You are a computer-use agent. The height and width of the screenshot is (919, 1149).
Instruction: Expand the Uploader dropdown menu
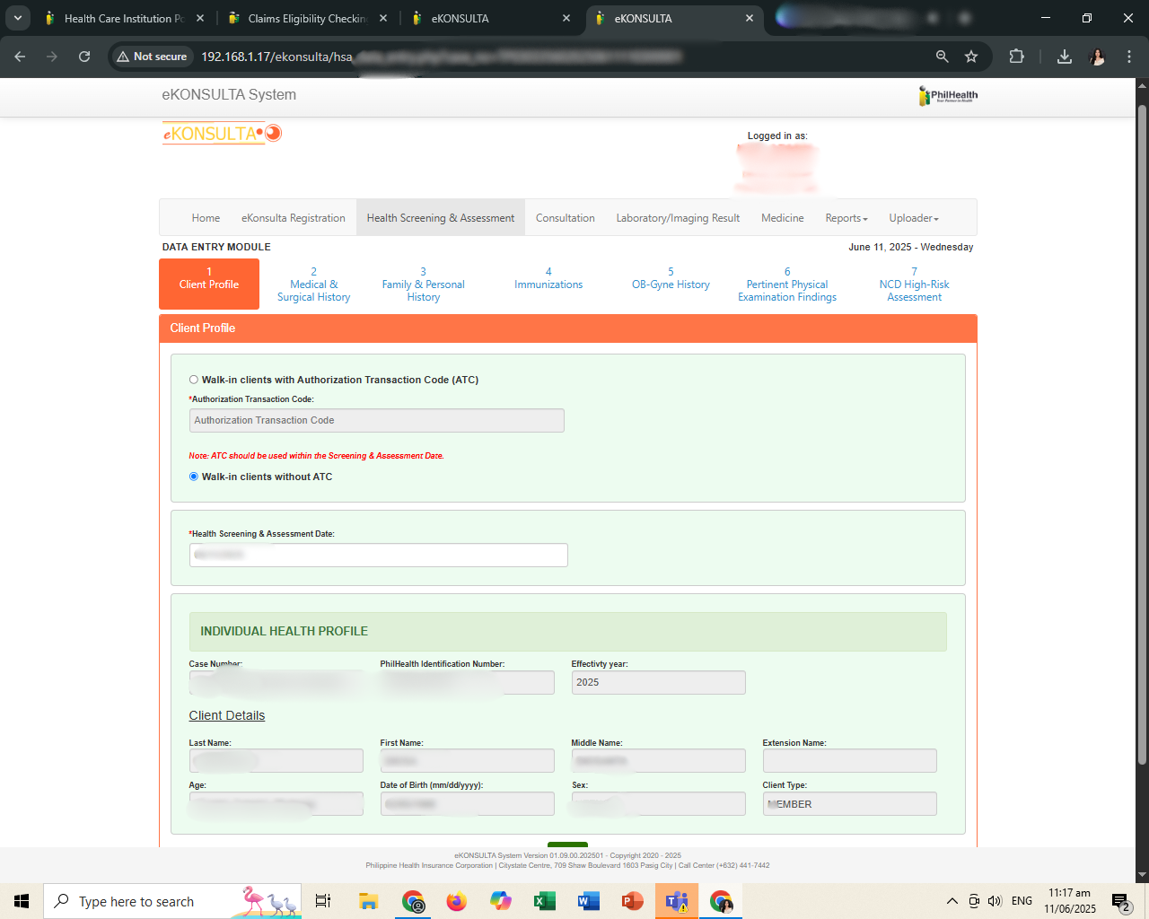[914, 218]
